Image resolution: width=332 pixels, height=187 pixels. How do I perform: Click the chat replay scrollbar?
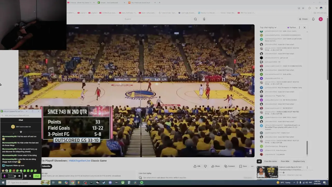[307, 148]
